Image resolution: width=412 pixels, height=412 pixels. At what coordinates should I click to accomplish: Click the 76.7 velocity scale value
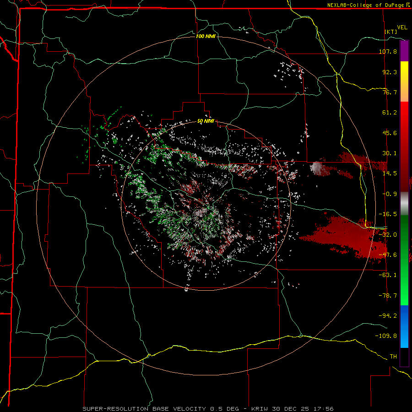click(390, 92)
